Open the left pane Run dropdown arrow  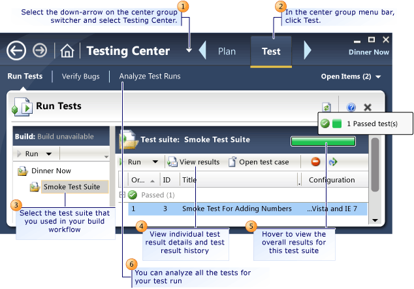coord(49,154)
